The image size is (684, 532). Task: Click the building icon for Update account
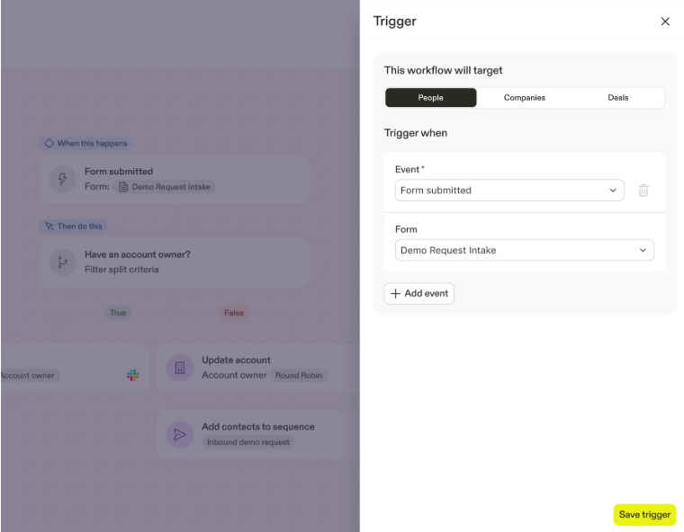(x=179, y=368)
